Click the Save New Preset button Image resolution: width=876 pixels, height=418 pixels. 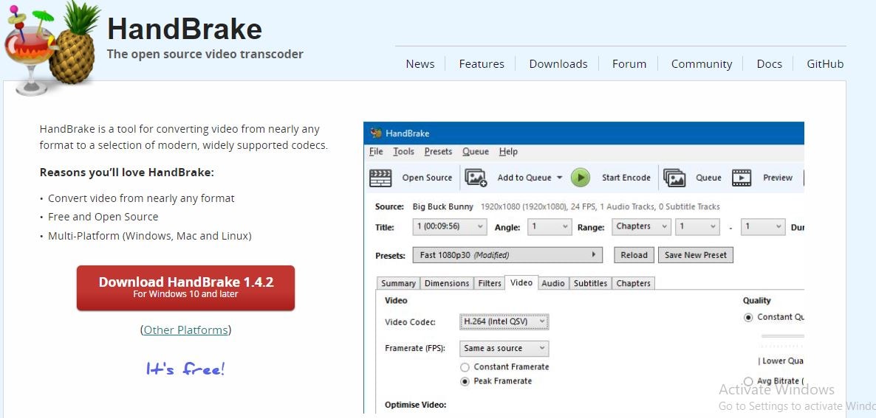[696, 255]
